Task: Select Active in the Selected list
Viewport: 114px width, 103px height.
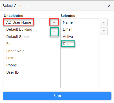Action: coord(68,37)
